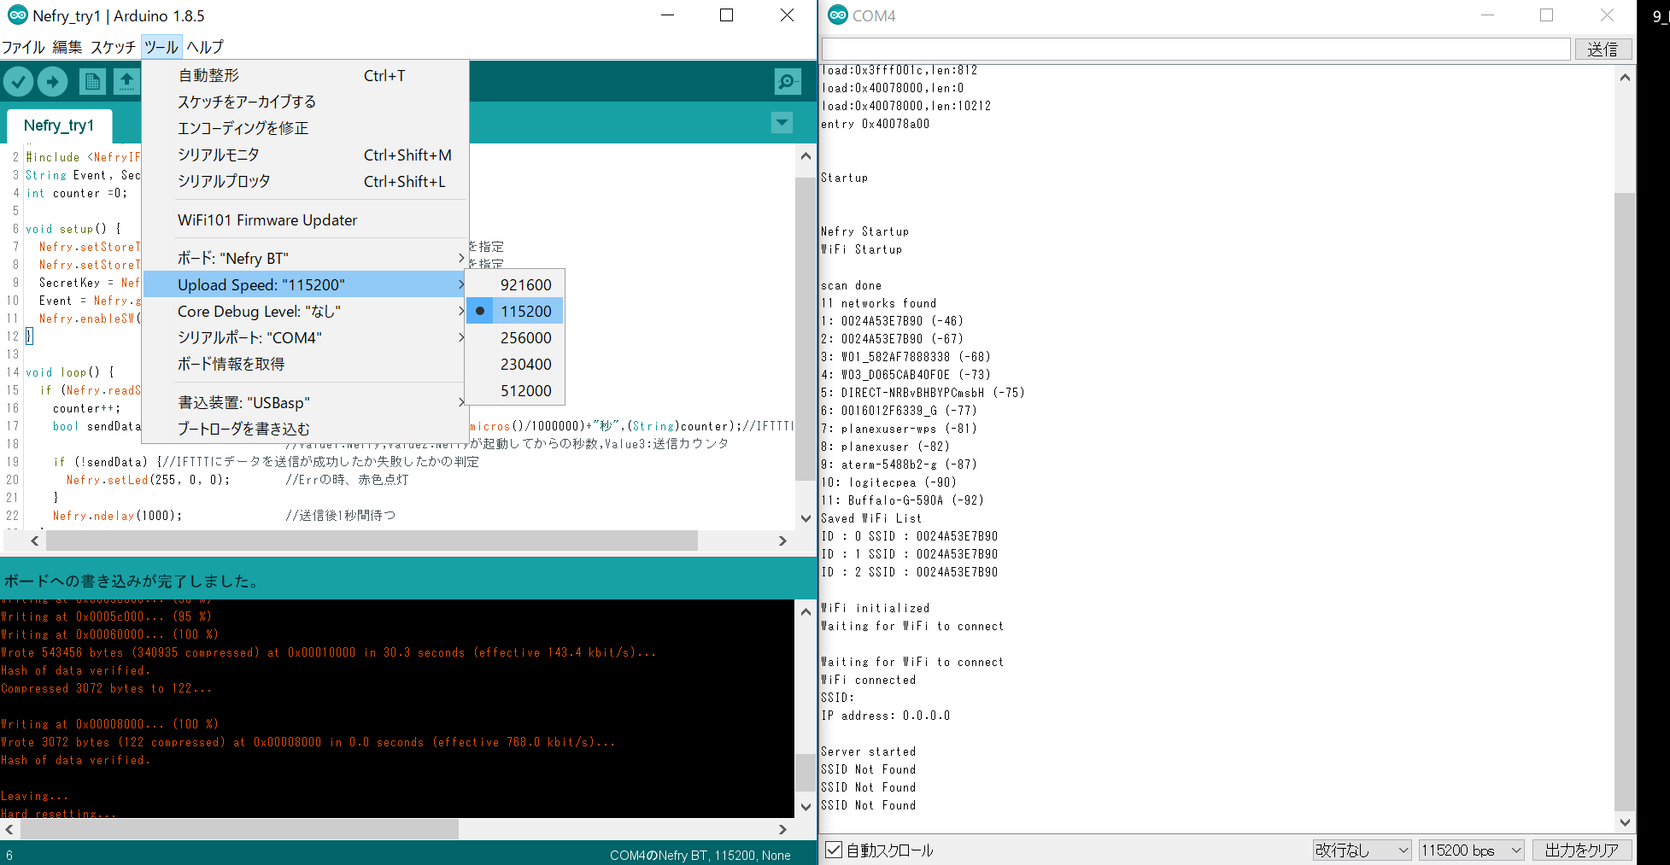Image resolution: width=1670 pixels, height=865 pixels.
Task: Choose スケッチをアーカイブする
Action: pyautogui.click(x=306, y=102)
